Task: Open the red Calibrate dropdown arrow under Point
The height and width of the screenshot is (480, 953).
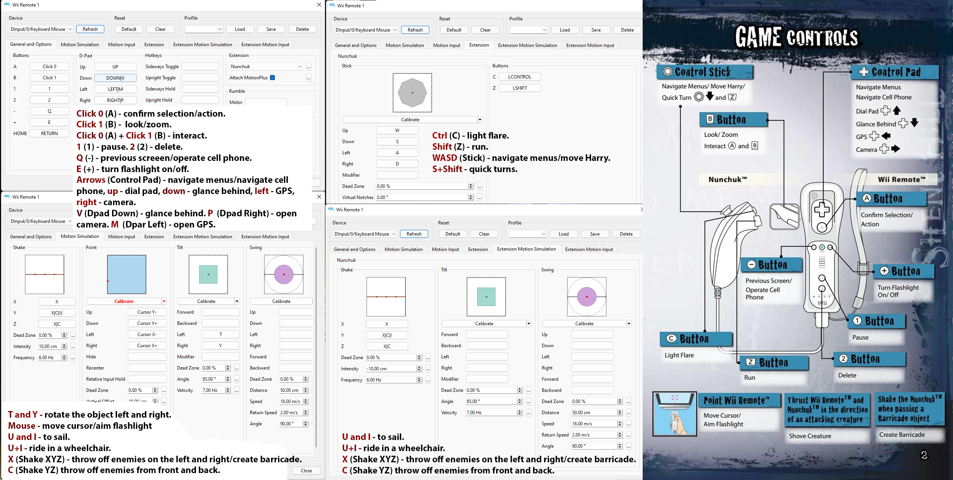Action: [x=164, y=301]
